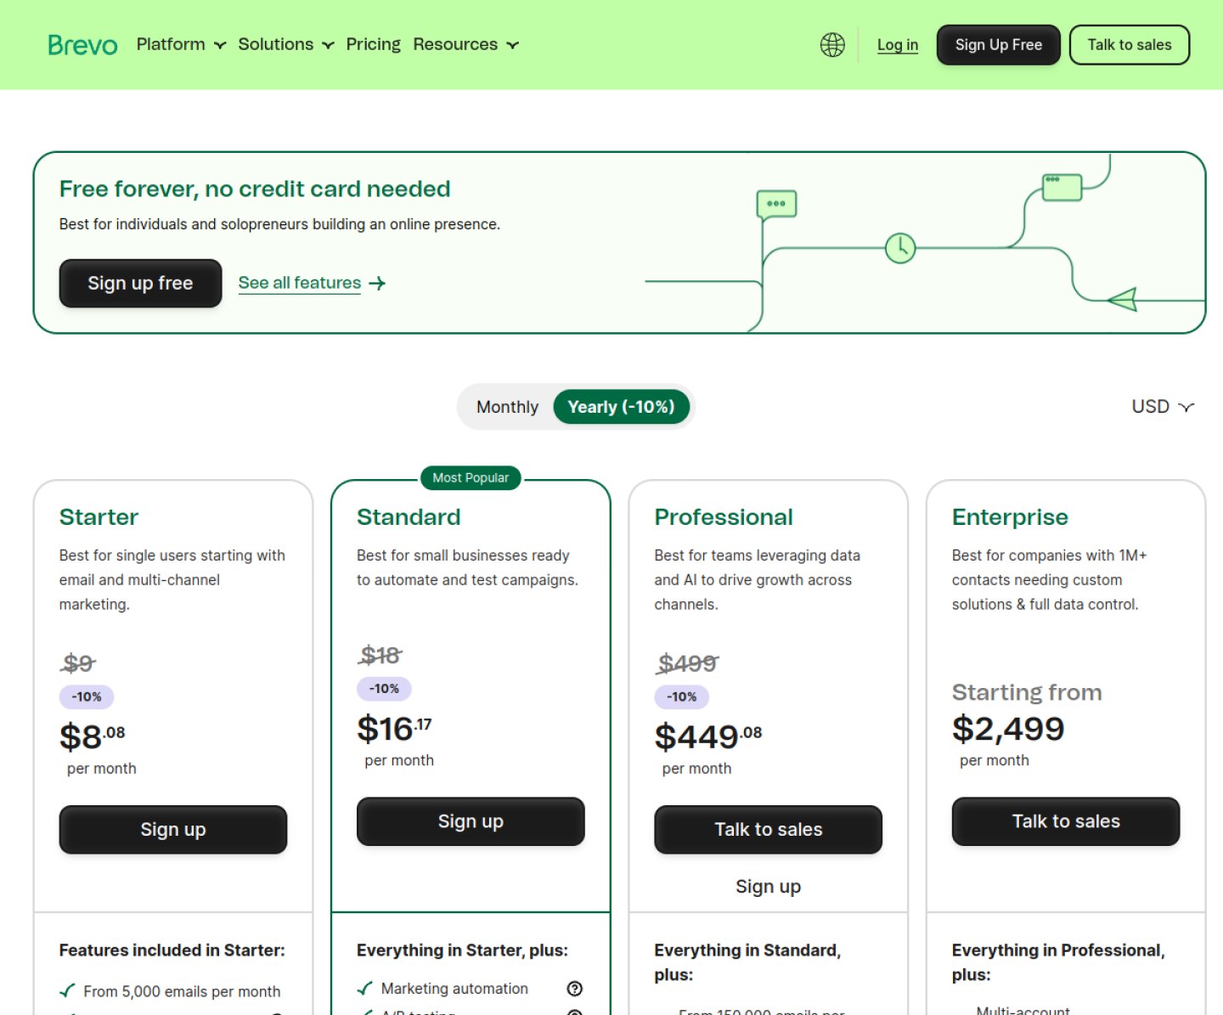Click Starter's -10% discount badge
Viewport: 1223px width, 1015px height.
[x=87, y=696]
